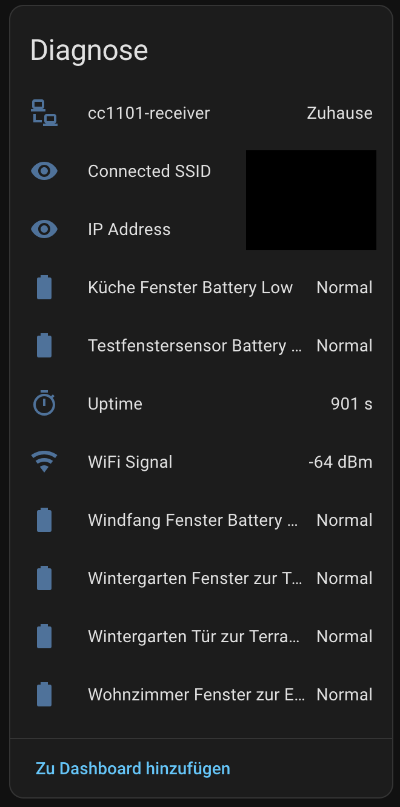Click the -64 dBm WiFi signal value
The width and height of the screenshot is (400, 807).
click(x=340, y=462)
